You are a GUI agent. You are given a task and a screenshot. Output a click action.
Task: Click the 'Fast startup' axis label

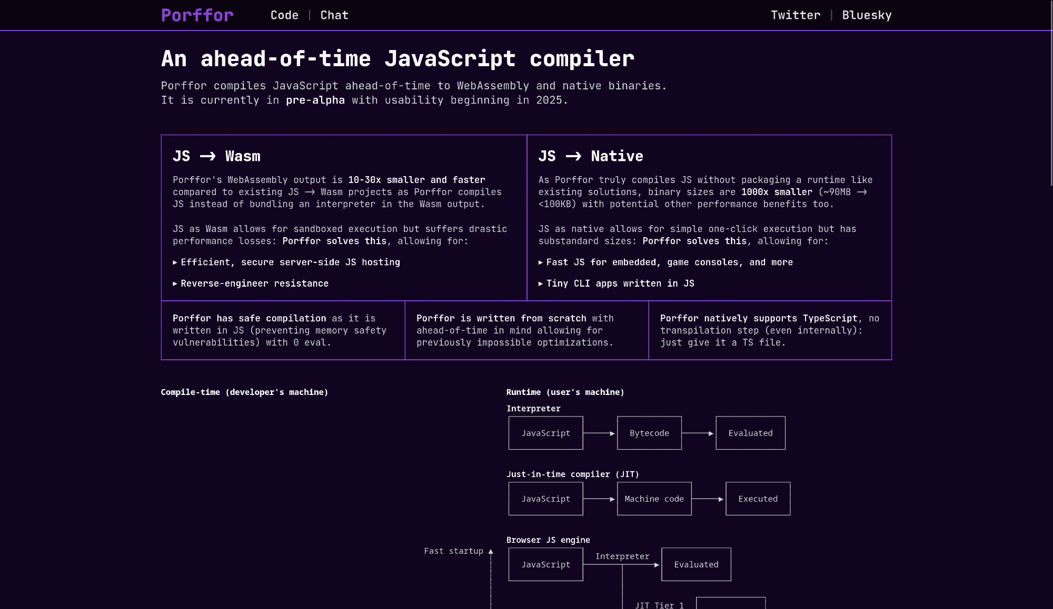[453, 551]
